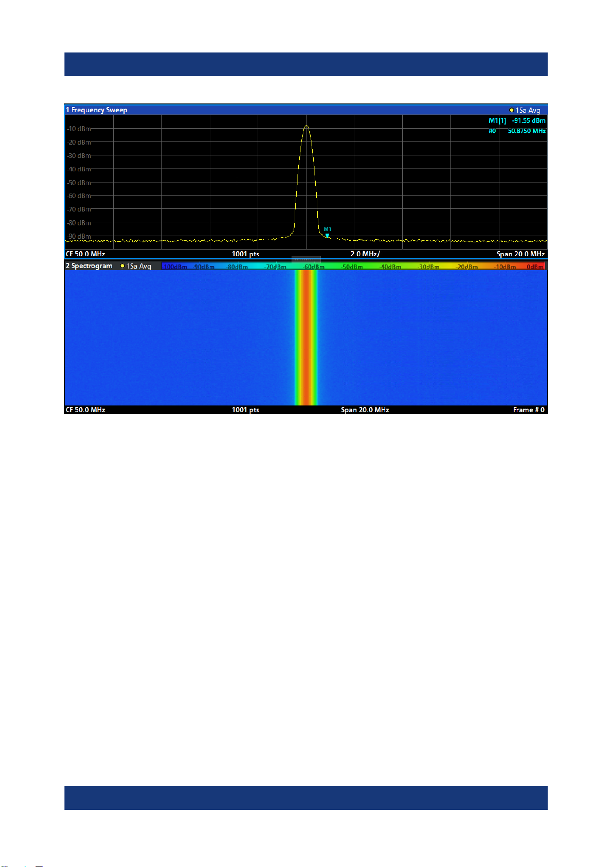The width and height of the screenshot is (613, 867).
Task: Click the M1[1] marker readout -91.55 dBm
Action: 517,121
